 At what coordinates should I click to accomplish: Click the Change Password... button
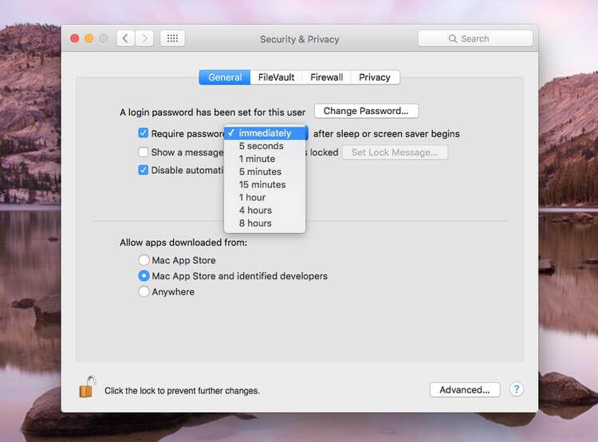tap(366, 111)
